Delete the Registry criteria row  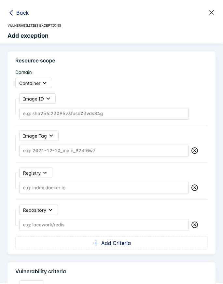195,188
